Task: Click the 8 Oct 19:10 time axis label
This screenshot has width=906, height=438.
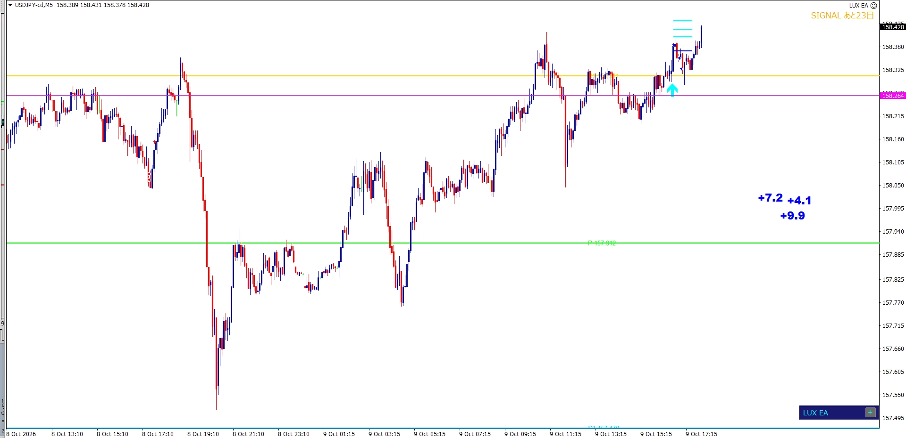Action: click(x=203, y=434)
